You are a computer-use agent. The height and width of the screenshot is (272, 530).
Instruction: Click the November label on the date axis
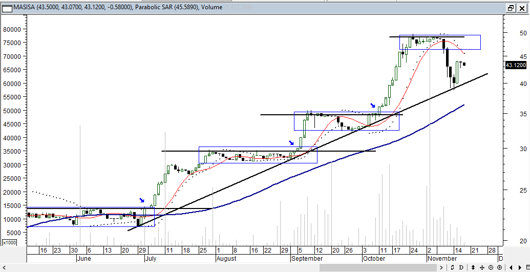[x=442, y=259]
